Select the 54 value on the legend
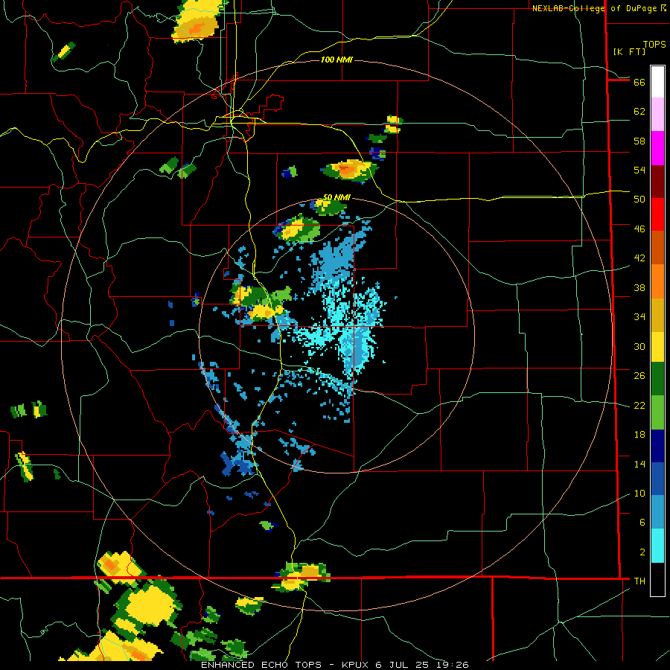Image resolution: width=670 pixels, height=670 pixels. pos(639,170)
